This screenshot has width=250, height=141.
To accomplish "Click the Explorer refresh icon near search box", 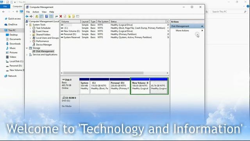I will (x=207, y=12).
